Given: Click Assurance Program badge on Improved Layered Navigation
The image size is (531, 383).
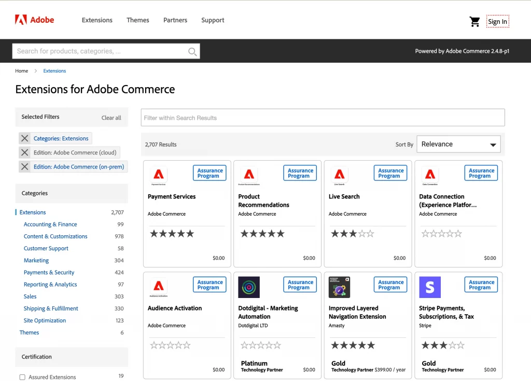Looking at the screenshot, I should (390, 285).
